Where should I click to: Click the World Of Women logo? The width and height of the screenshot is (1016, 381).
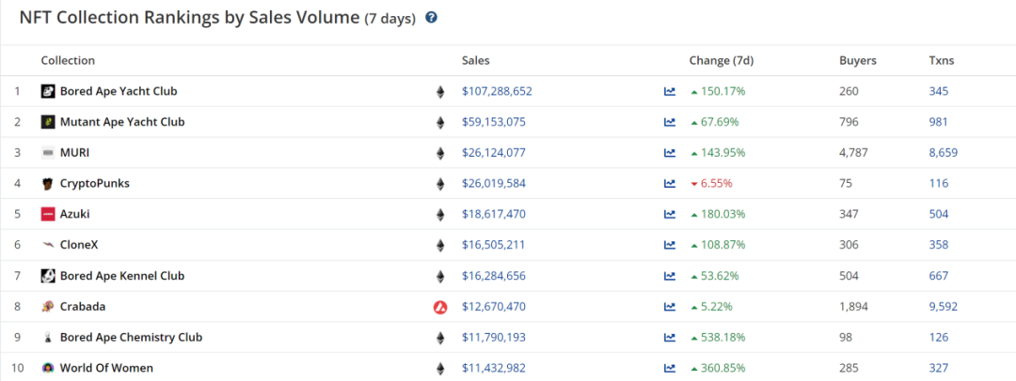click(x=48, y=368)
